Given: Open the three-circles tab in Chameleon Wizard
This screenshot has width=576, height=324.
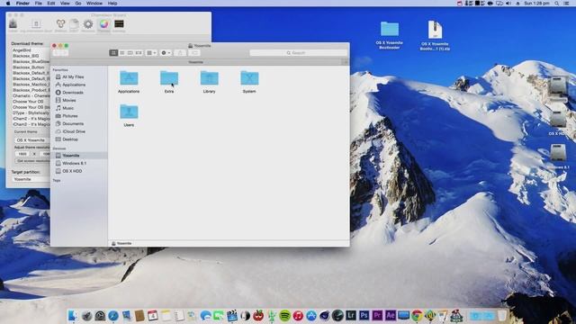Looking at the screenshot, I should 60,25.
